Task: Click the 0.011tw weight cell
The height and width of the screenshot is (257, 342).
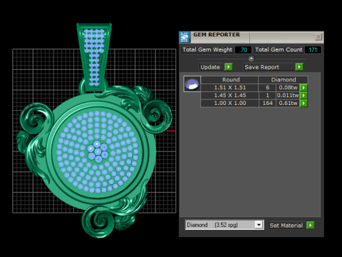Action: click(x=288, y=96)
